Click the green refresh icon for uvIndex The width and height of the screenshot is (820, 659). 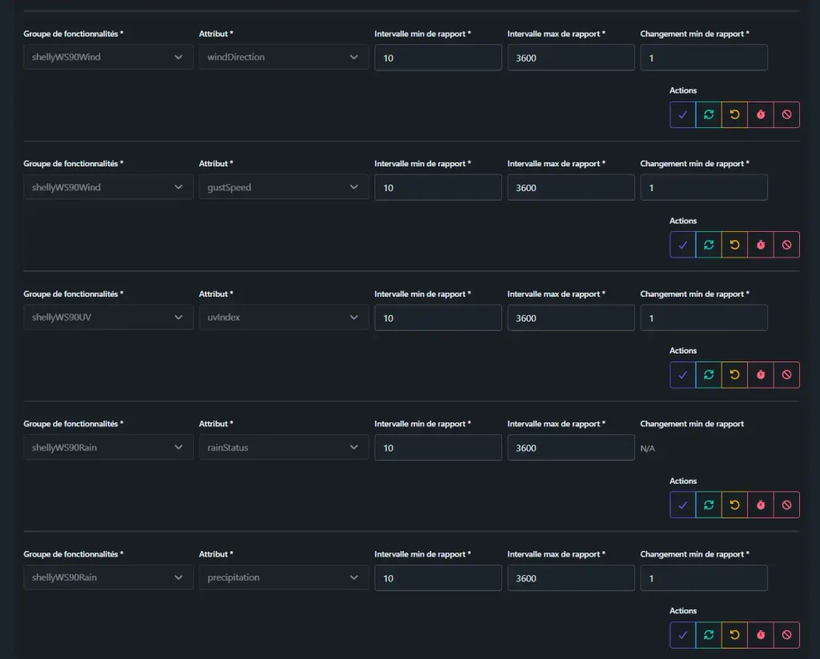tap(709, 374)
